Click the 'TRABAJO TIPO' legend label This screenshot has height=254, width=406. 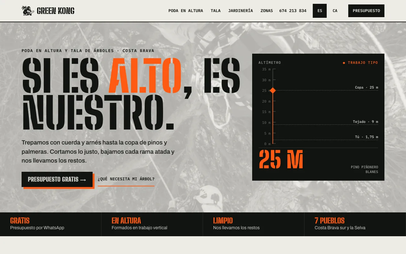[363, 63]
